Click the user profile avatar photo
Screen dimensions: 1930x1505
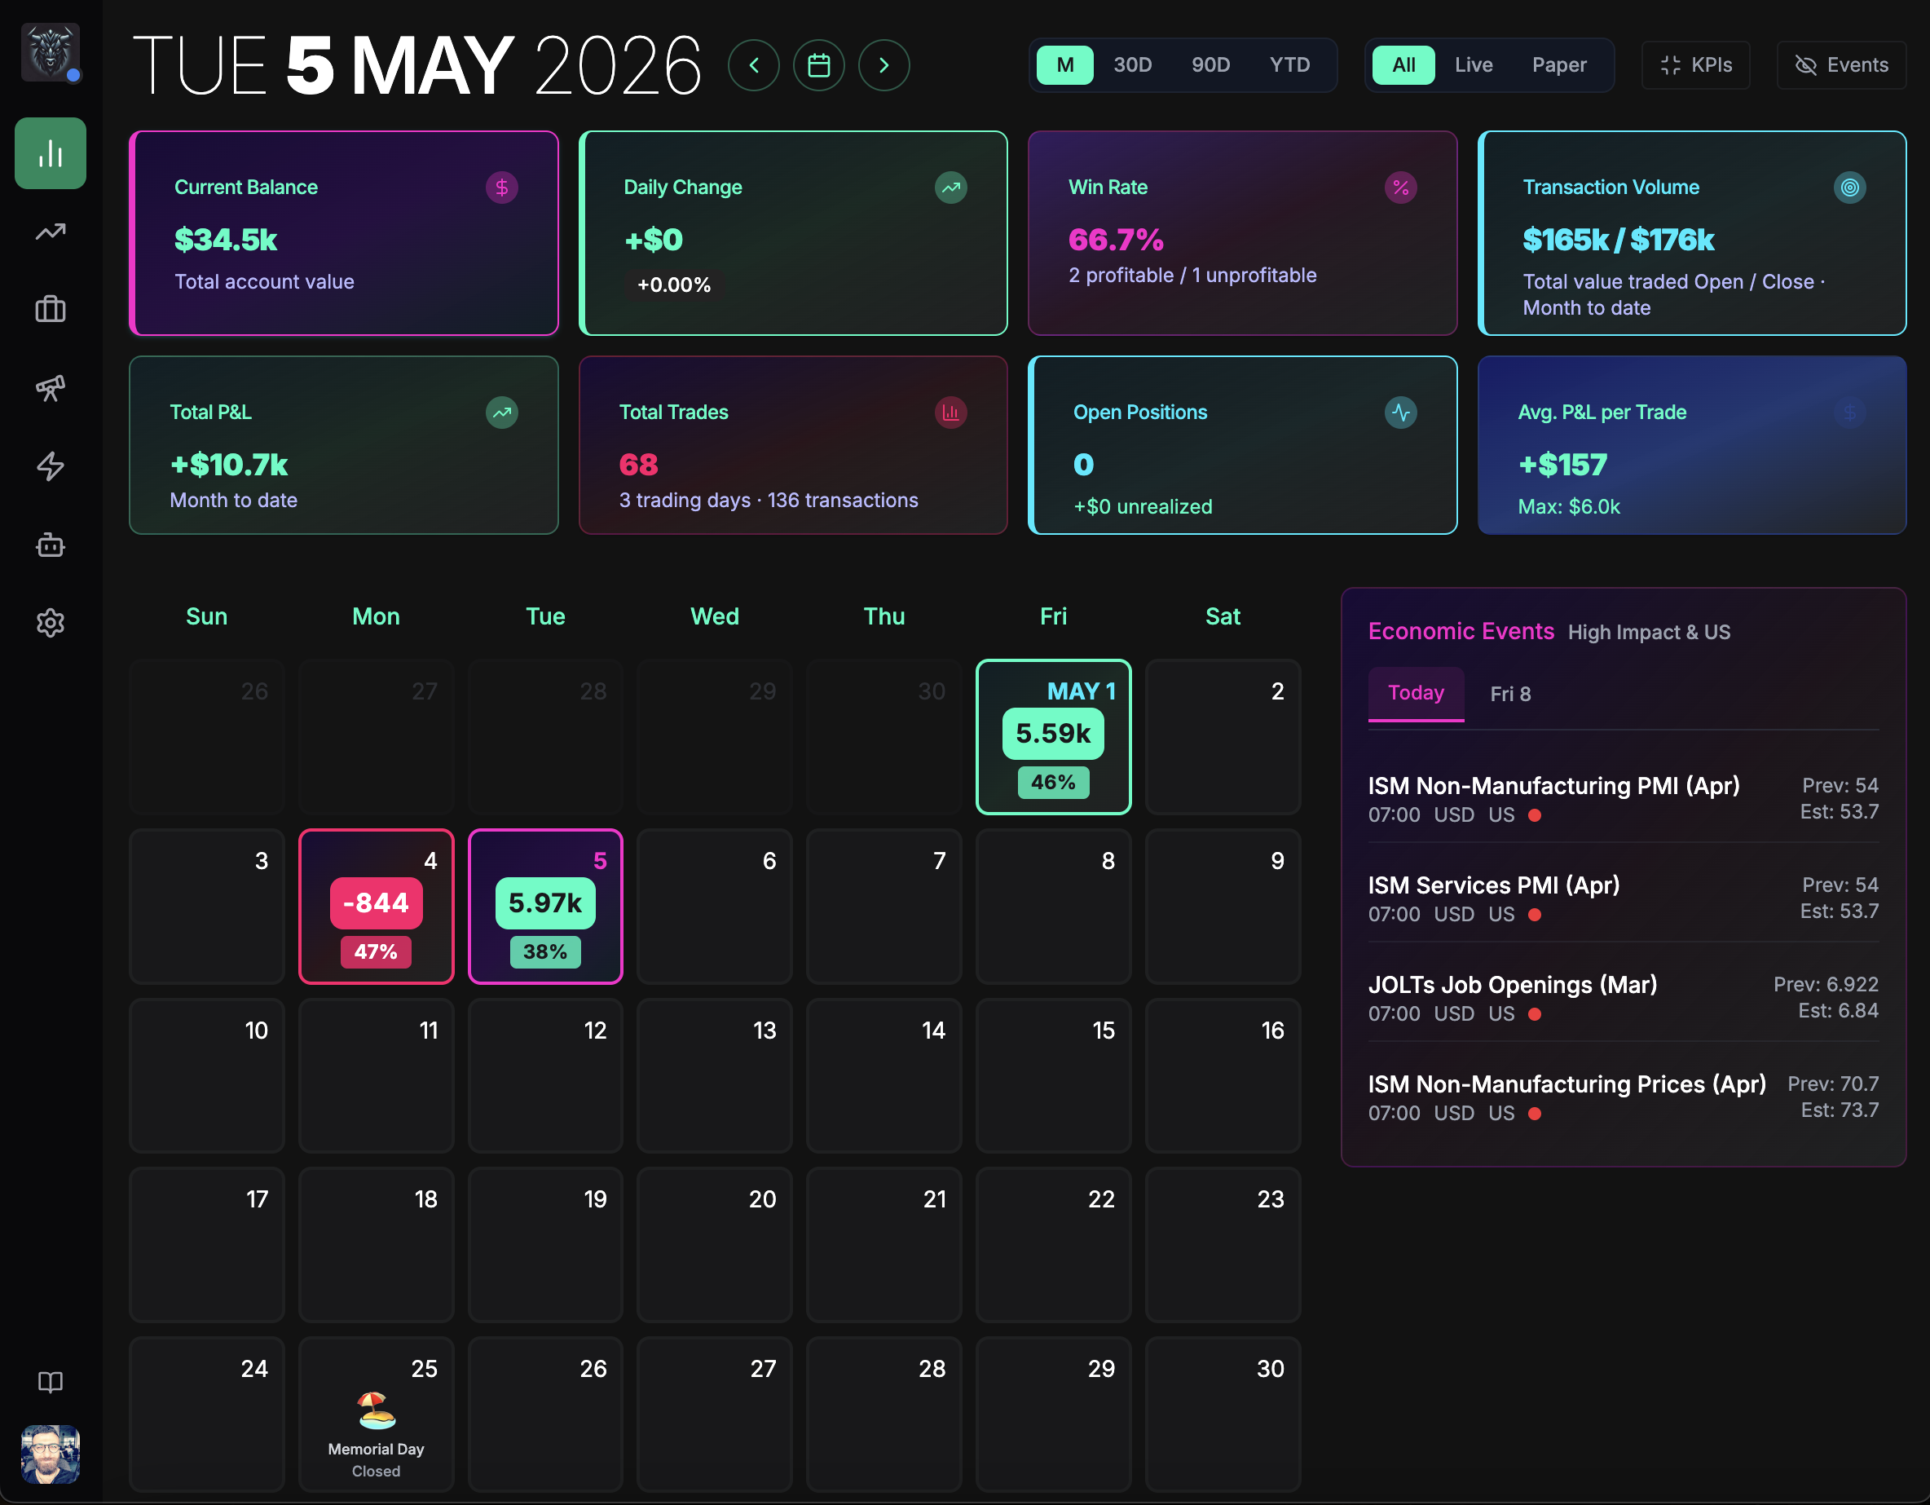51,1454
